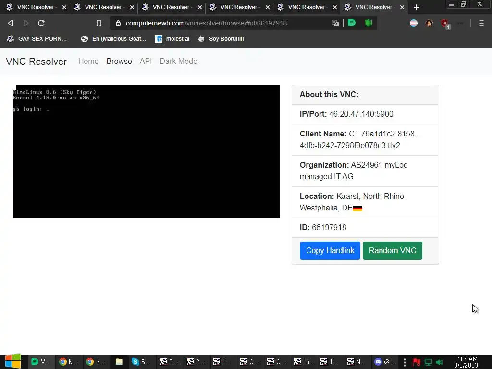The width and height of the screenshot is (492, 369).
Task: Close the active last VNC Resolver tab
Action: click(x=402, y=7)
